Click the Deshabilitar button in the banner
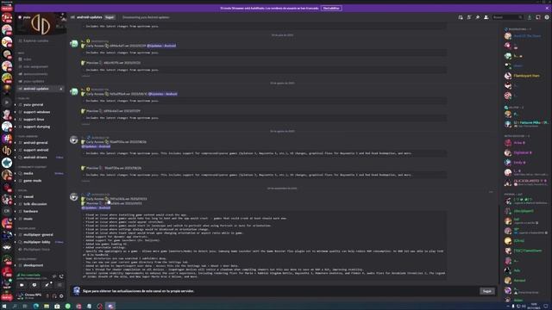Viewport: 552px width, 310px height. tap(331, 8)
